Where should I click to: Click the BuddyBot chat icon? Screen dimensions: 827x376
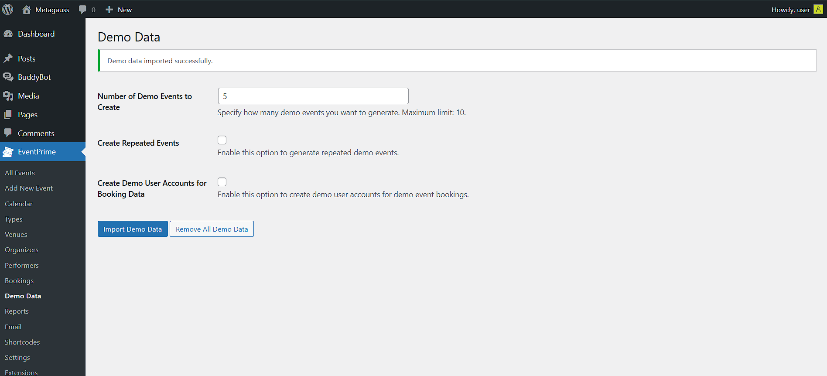tap(8, 77)
